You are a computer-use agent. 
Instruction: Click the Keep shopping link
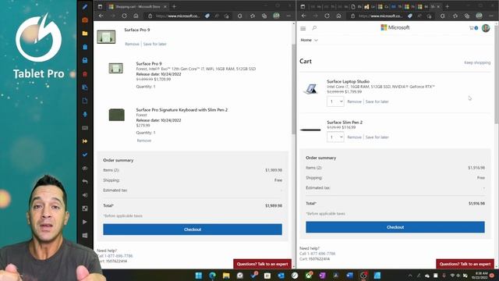477,62
